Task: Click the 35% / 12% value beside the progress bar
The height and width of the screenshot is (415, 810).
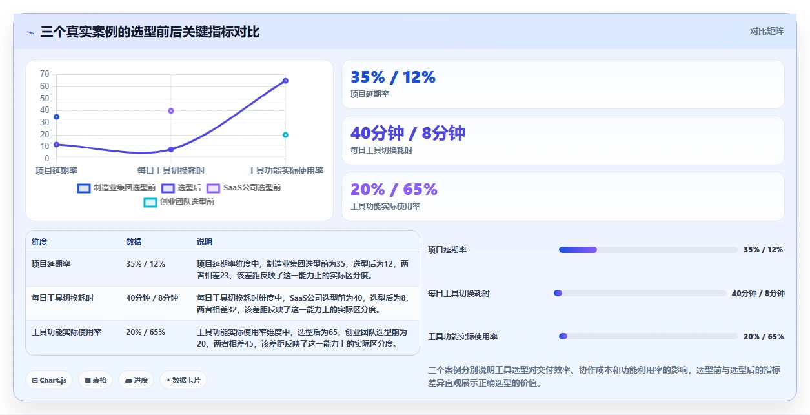Action: click(764, 250)
